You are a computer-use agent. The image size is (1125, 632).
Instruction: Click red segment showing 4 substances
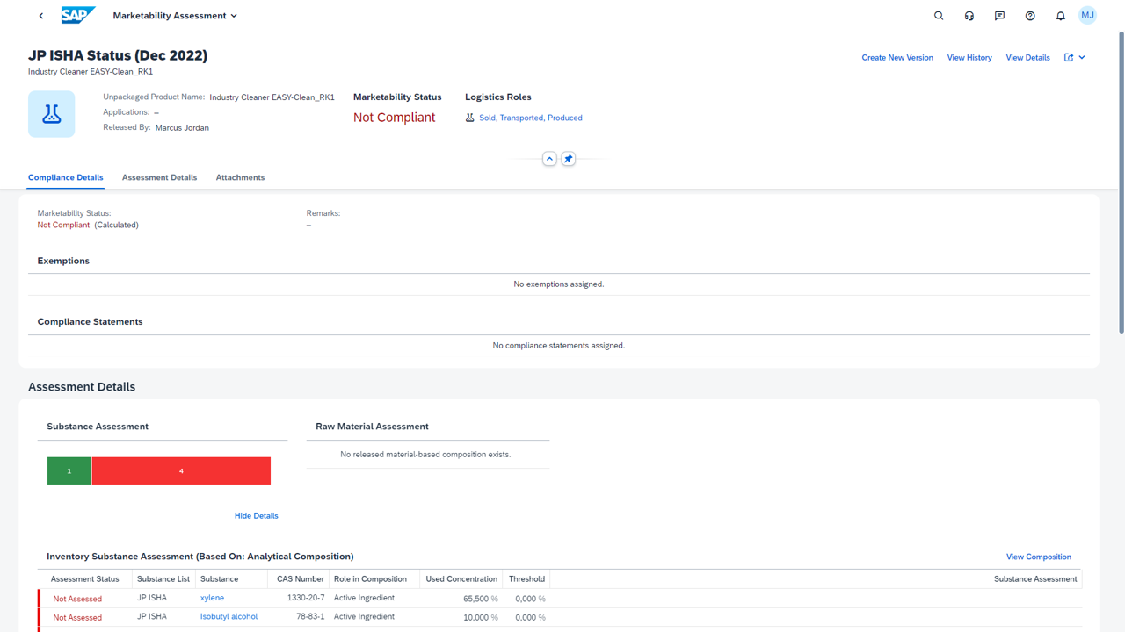181,470
